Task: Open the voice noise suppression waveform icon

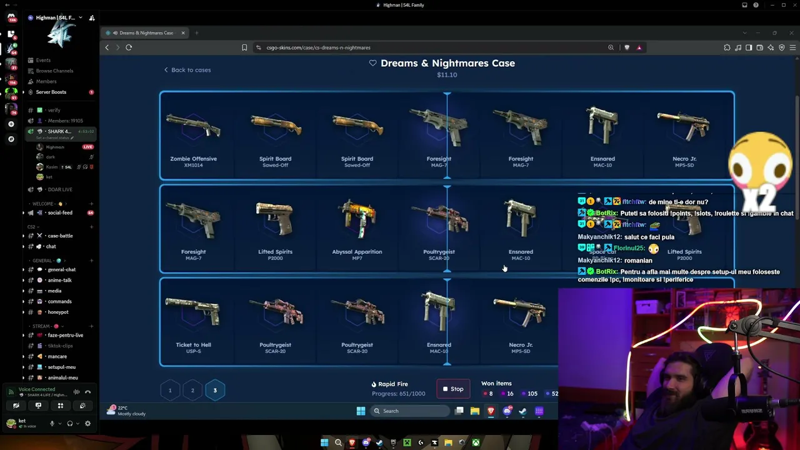Action: [76, 392]
